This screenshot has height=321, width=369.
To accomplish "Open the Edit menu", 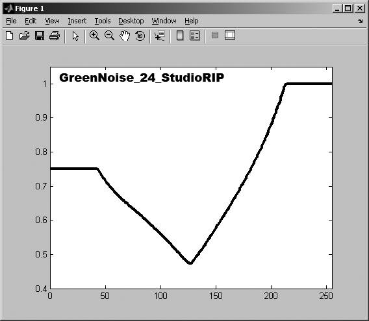I will coord(31,21).
